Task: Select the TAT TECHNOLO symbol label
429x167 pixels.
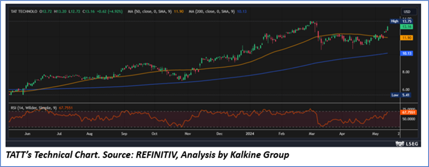Action: click(24, 12)
